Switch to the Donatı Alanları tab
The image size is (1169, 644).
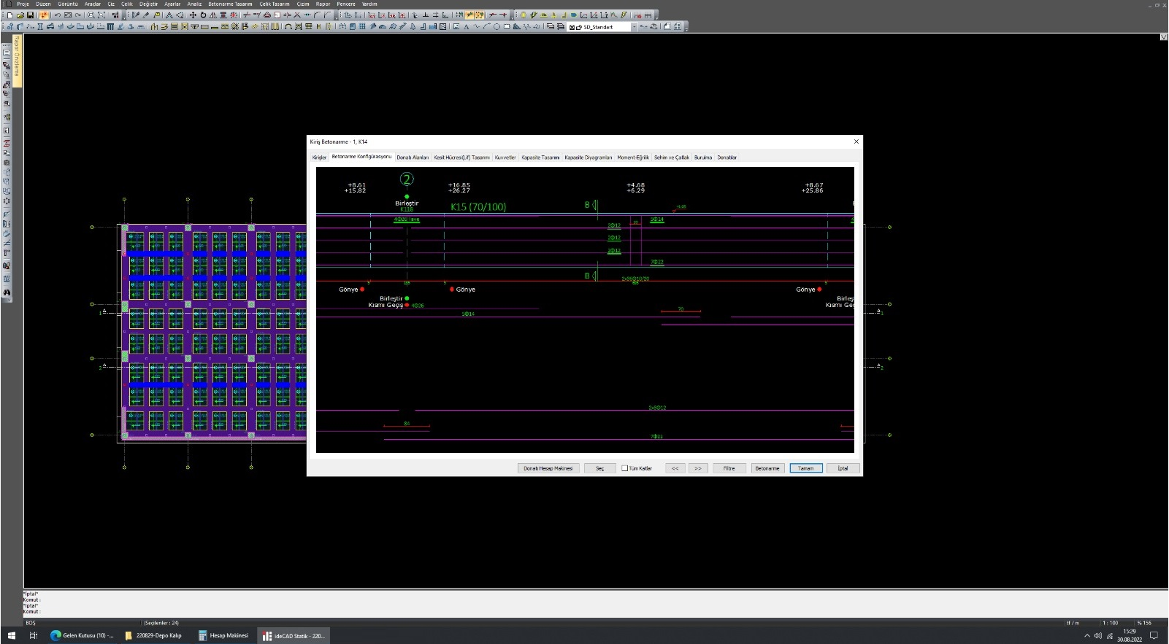413,158
